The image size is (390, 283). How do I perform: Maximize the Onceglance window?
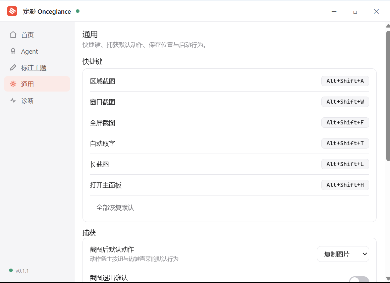coord(355,12)
